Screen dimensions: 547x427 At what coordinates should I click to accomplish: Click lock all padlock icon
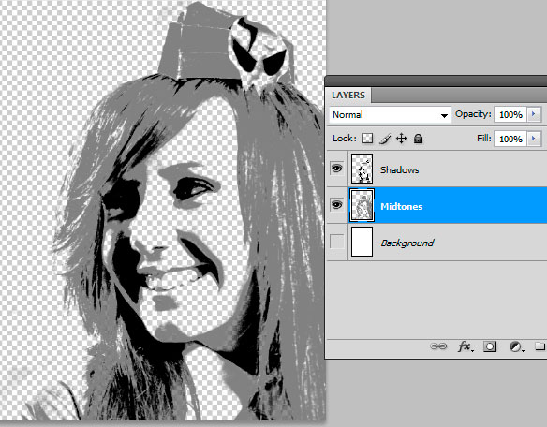point(418,139)
